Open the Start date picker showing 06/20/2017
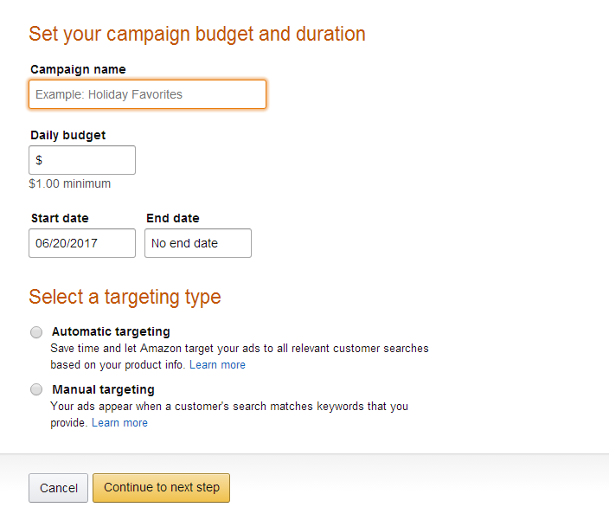Viewport: 609px width, 507px height. [82, 243]
